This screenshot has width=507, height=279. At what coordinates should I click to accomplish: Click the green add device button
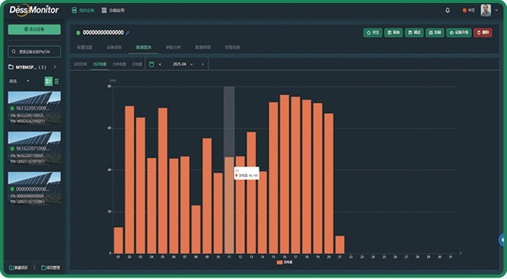point(34,30)
